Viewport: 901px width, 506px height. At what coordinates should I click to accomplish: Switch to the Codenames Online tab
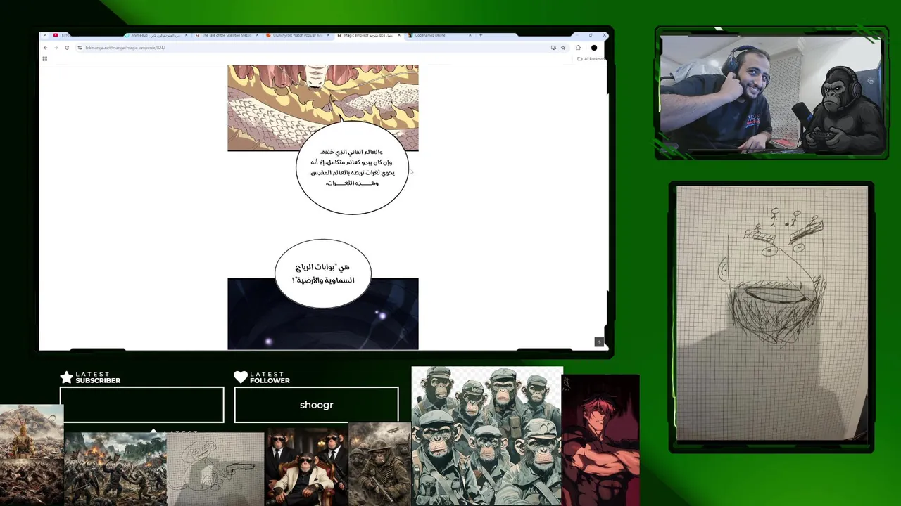[439, 35]
